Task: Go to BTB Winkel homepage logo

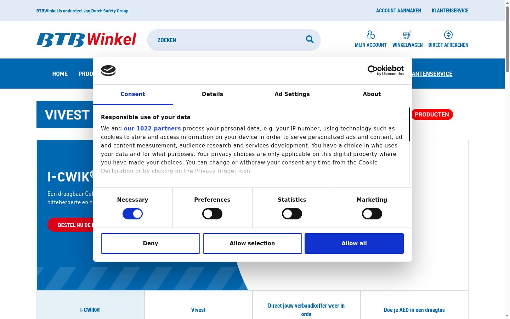Action: pyautogui.click(x=86, y=40)
